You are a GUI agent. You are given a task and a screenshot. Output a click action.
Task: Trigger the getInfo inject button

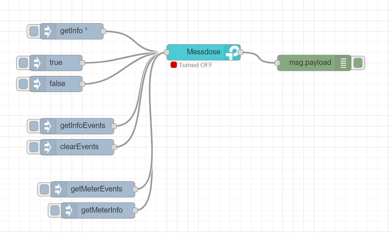coord(34,31)
